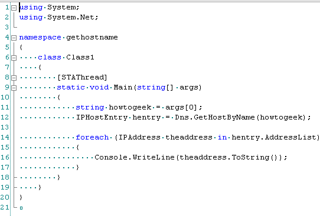Click the 'args' parameter on line 9
The height and width of the screenshot is (216, 320).
tap(189, 87)
